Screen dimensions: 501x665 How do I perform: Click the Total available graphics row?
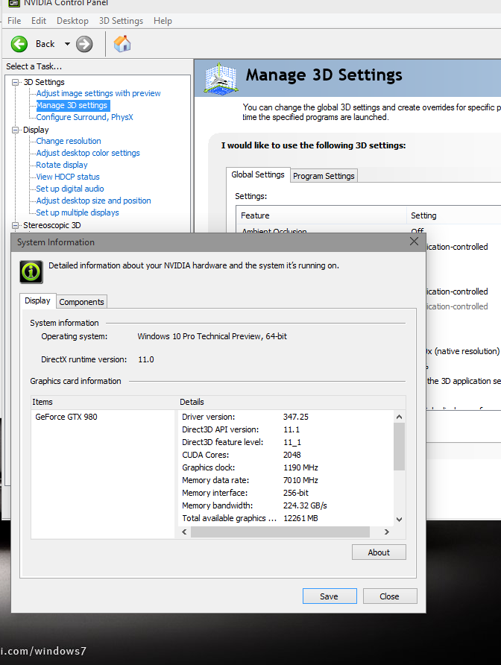[x=286, y=518]
